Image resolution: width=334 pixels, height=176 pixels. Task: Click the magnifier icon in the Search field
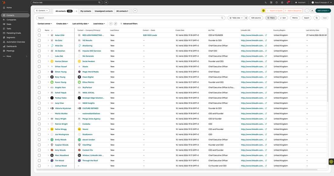pyautogui.click(x=222, y=18)
